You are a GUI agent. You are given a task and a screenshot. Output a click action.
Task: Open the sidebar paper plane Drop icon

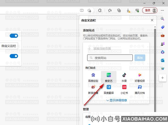163,69
